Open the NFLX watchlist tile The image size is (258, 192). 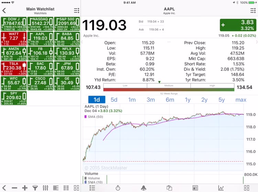pyautogui.click(x=67, y=54)
